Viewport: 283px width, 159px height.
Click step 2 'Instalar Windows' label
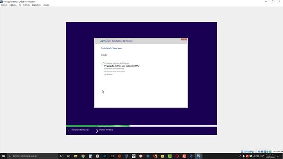(x=106, y=130)
